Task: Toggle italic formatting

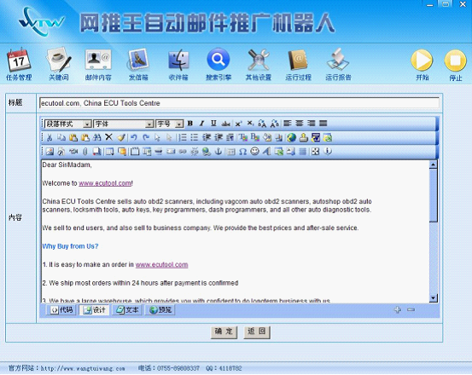Action: (202, 124)
